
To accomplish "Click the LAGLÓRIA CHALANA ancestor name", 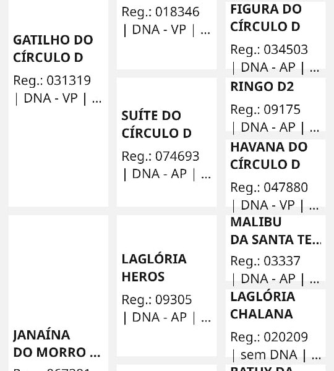I will point(262,305).
